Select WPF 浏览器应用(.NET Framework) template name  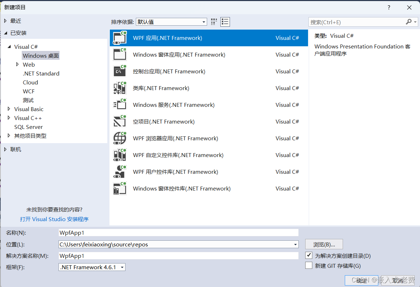(175, 138)
